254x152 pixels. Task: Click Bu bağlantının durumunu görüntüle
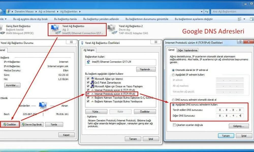(x=147, y=19)
